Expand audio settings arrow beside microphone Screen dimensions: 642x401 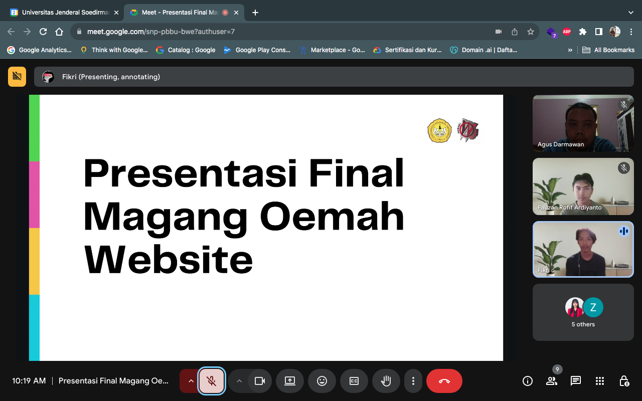(191, 381)
